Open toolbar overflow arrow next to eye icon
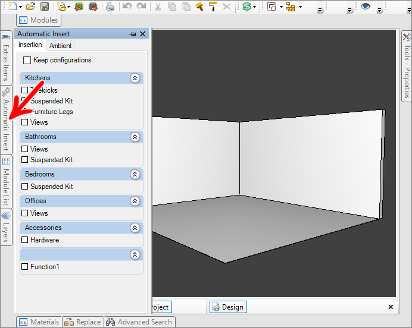 [x=379, y=11]
